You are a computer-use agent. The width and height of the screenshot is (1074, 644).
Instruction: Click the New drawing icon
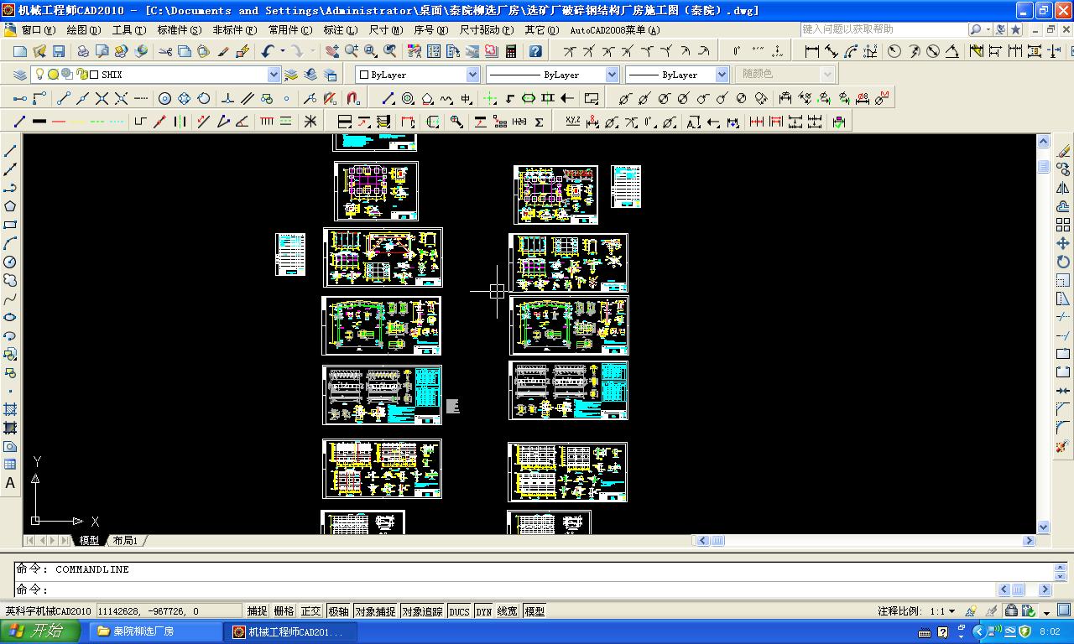pos(19,51)
